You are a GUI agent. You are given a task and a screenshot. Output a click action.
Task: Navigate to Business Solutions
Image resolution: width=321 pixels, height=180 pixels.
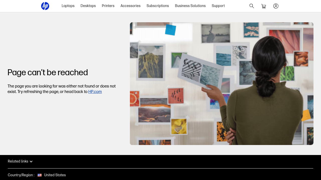point(190,6)
